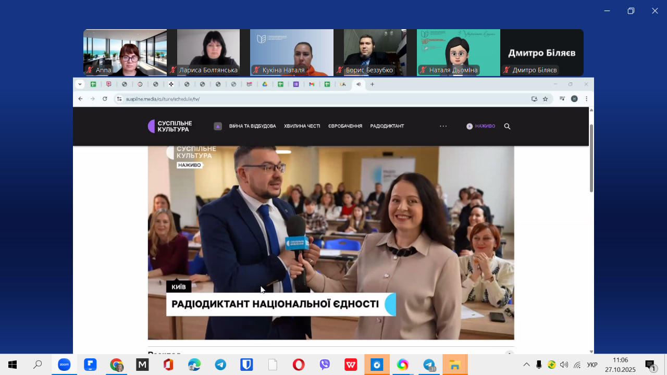Open Telegram from the taskbar

(220, 365)
